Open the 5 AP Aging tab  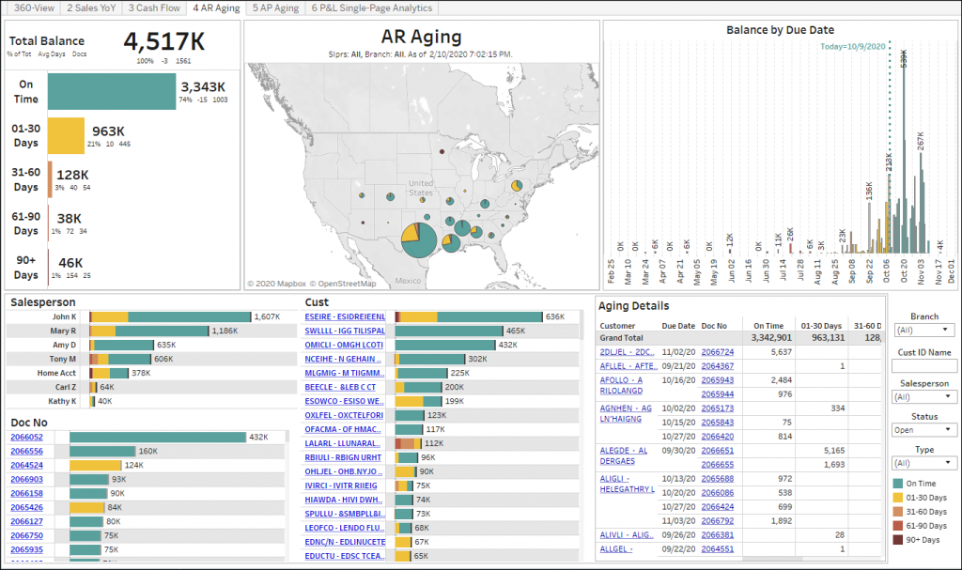point(276,8)
